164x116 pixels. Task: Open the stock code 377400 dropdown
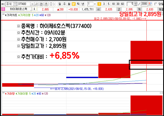pyautogui.click(x=32, y=4)
